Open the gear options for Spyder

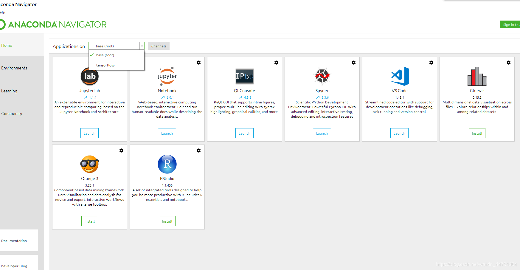tap(354, 63)
